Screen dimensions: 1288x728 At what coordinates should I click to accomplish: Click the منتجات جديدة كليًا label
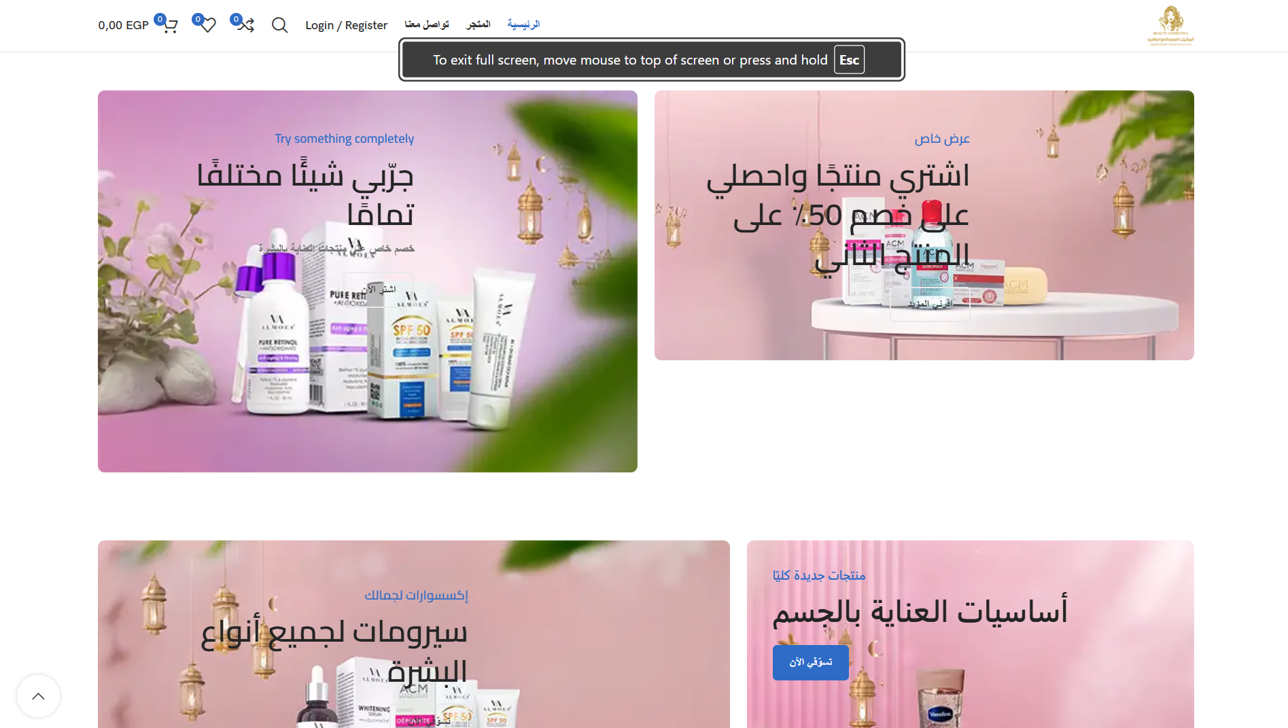(819, 576)
